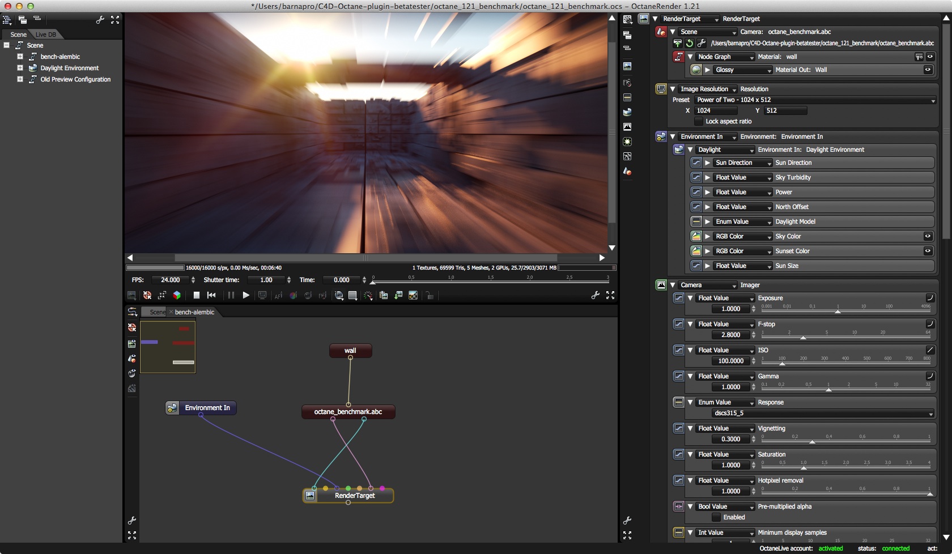
Task: Expand the bench-alembic tree item
Action: pyautogui.click(x=20, y=57)
